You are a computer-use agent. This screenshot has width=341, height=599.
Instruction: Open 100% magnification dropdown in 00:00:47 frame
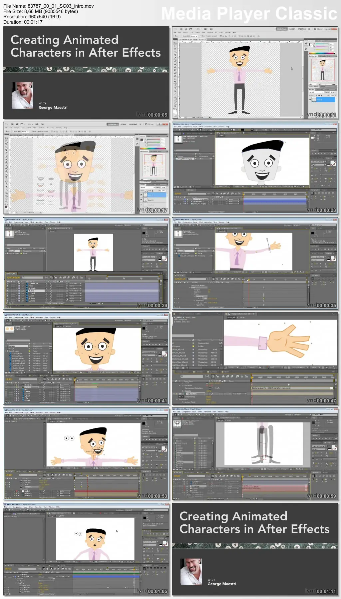point(233,367)
